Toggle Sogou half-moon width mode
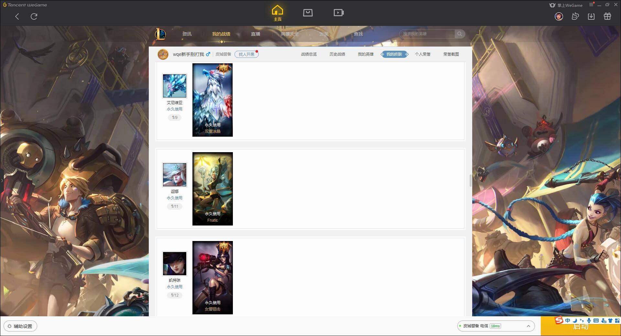Image resolution: width=621 pixels, height=336 pixels. point(575,320)
